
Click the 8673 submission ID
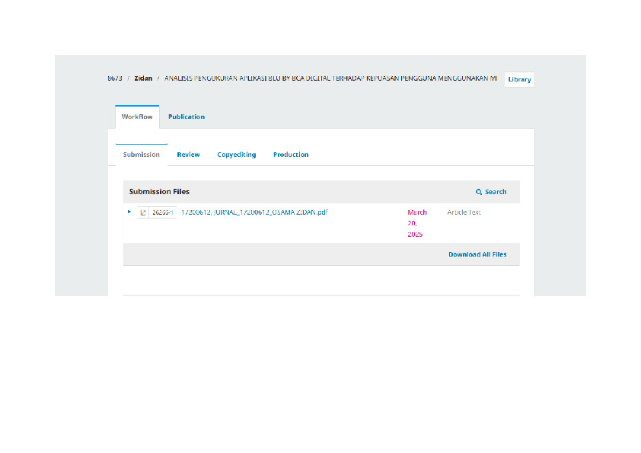(x=115, y=78)
